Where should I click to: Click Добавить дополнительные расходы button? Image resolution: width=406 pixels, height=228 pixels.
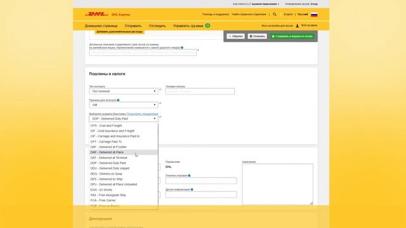pos(119,32)
